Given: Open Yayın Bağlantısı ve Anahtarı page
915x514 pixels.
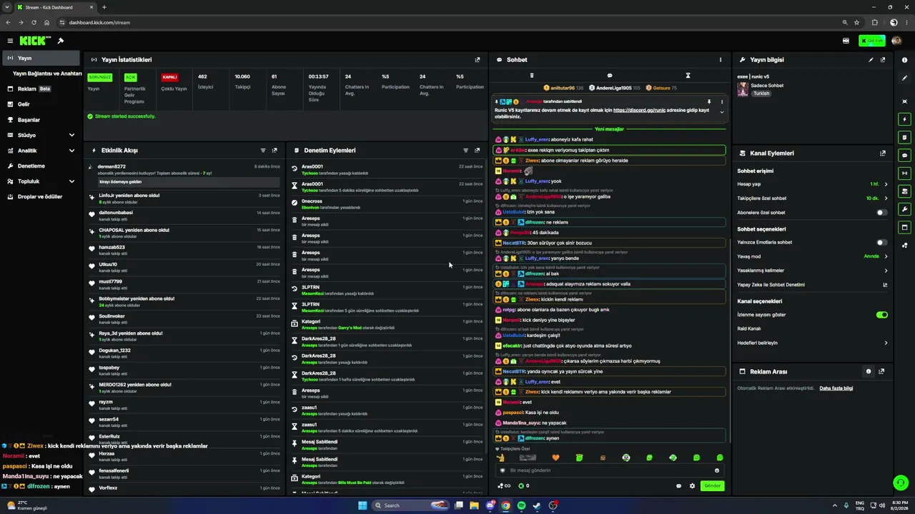Looking at the screenshot, I should [x=47, y=74].
